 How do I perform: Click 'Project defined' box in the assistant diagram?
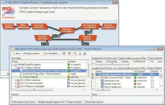coord(8,26)
